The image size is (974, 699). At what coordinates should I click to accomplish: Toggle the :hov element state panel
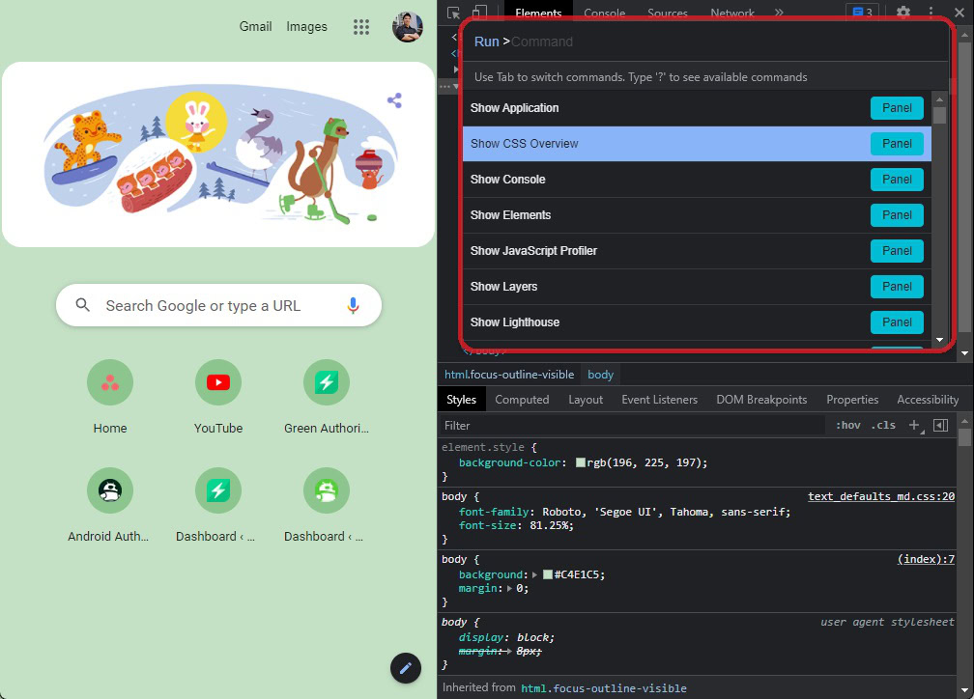pos(848,425)
